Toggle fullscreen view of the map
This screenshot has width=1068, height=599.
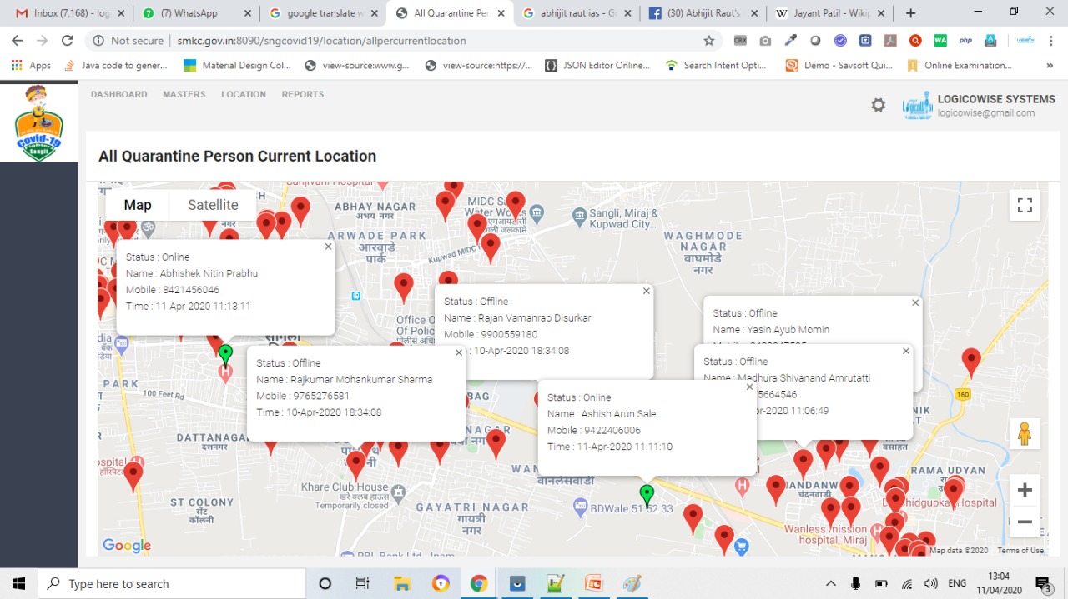click(x=1025, y=205)
